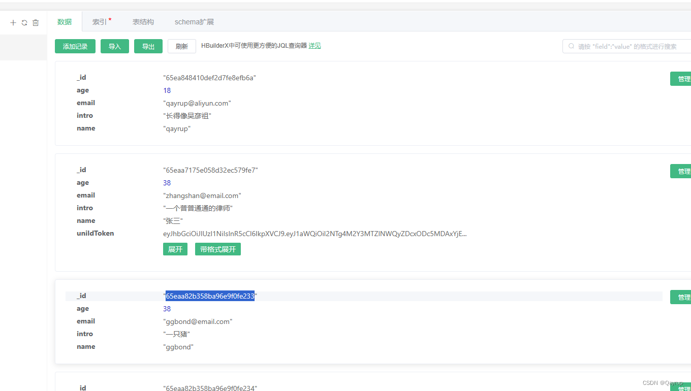Open the 表结构 tab
Screen dimensions: 691x391
click(143, 21)
